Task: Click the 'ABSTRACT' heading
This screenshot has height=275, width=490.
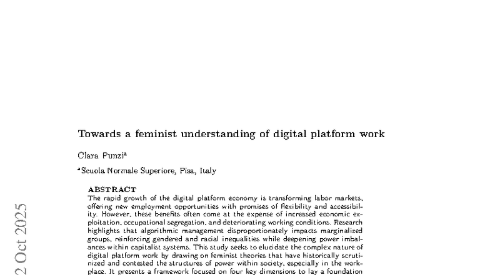Action: pos(112,190)
